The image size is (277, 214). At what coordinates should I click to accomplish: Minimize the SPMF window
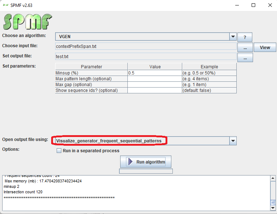[237, 5]
